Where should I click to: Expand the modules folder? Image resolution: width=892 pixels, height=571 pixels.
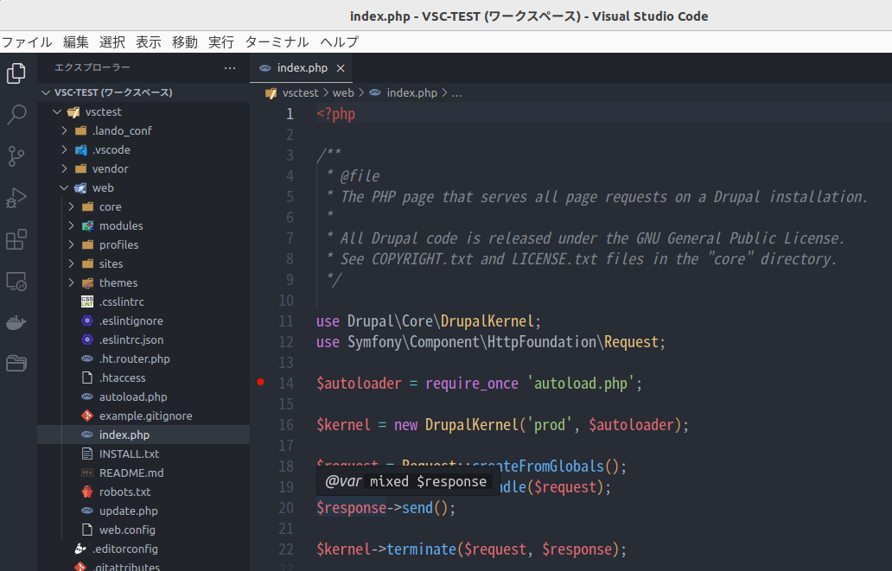(x=71, y=225)
